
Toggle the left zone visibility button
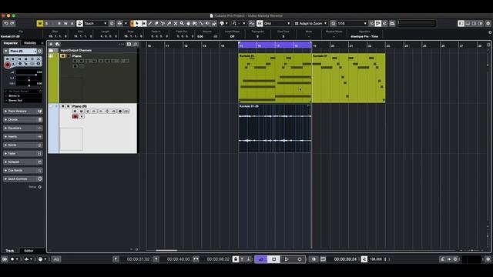pyautogui.click(x=461, y=24)
